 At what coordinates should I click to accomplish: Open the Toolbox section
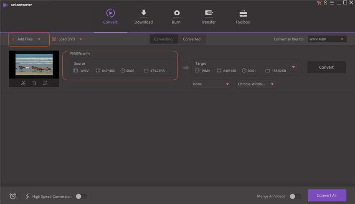pyautogui.click(x=243, y=17)
